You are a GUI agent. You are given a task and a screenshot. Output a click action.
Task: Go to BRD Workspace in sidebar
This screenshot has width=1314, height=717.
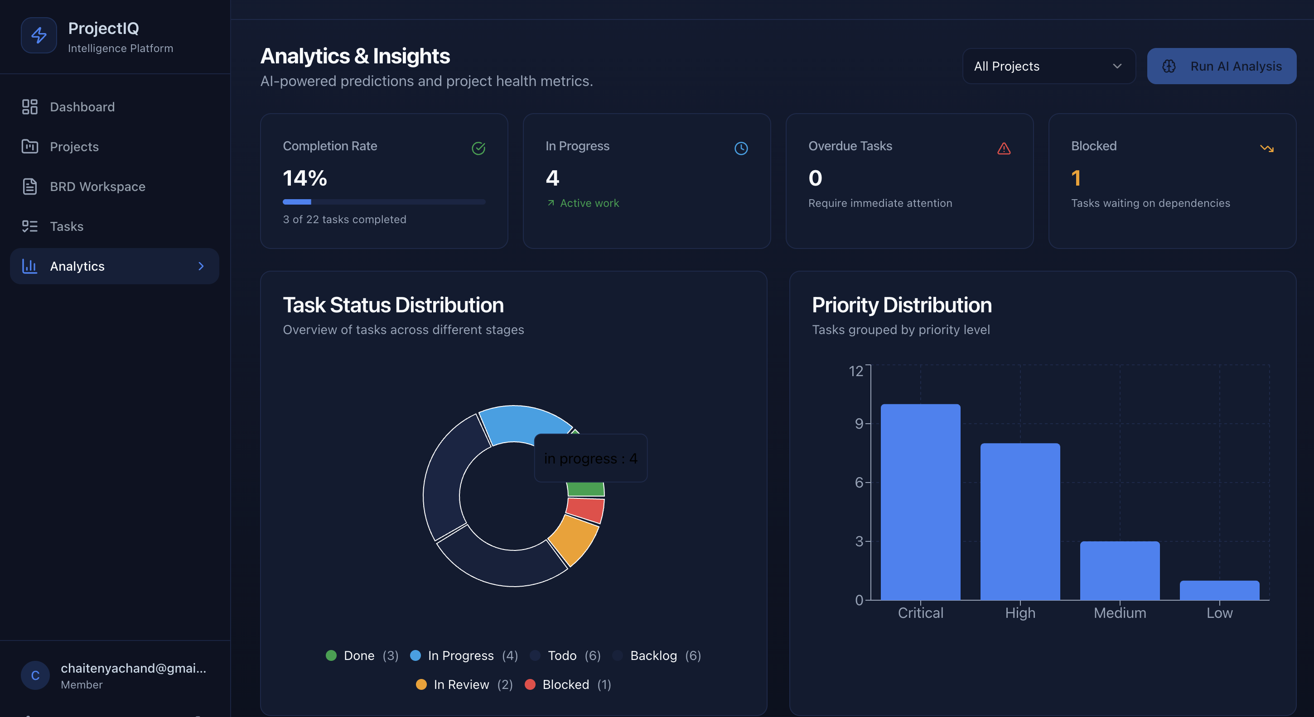97,186
